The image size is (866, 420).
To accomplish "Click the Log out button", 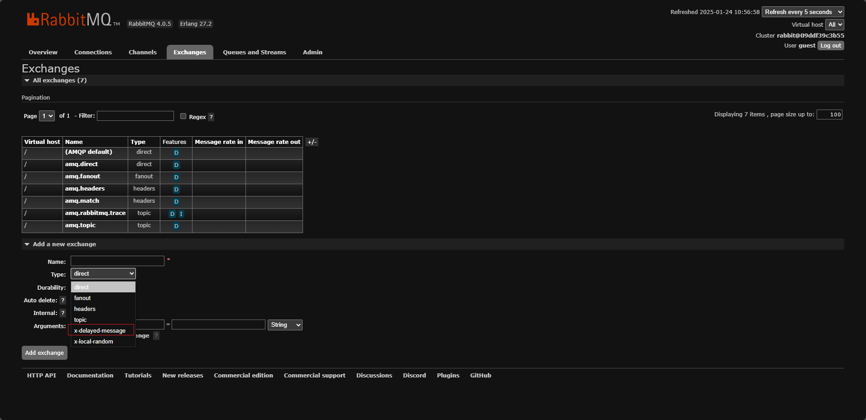I will 831,46.
